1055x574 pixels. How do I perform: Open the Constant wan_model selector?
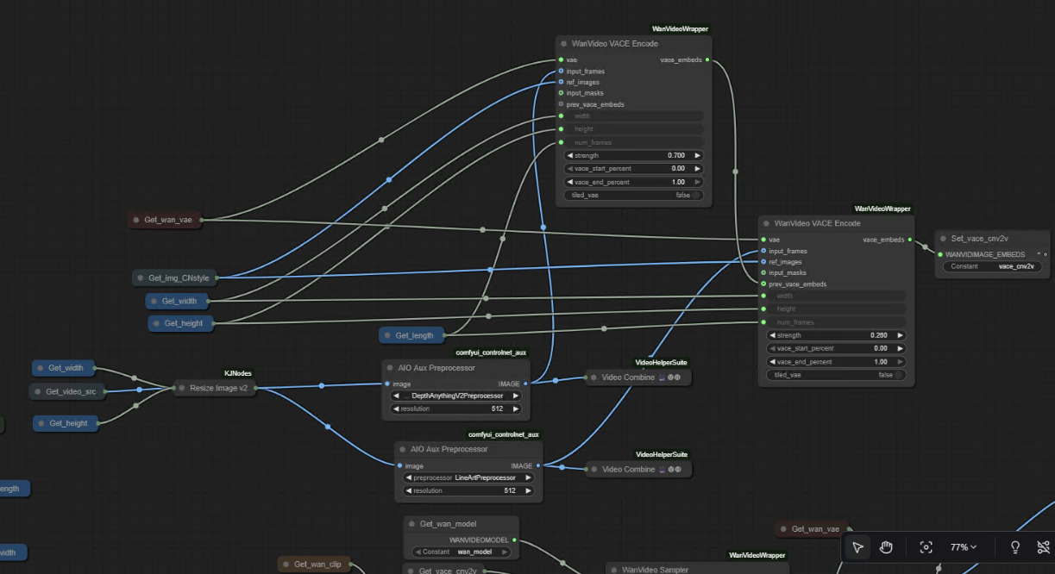click(x=462, y=552)
